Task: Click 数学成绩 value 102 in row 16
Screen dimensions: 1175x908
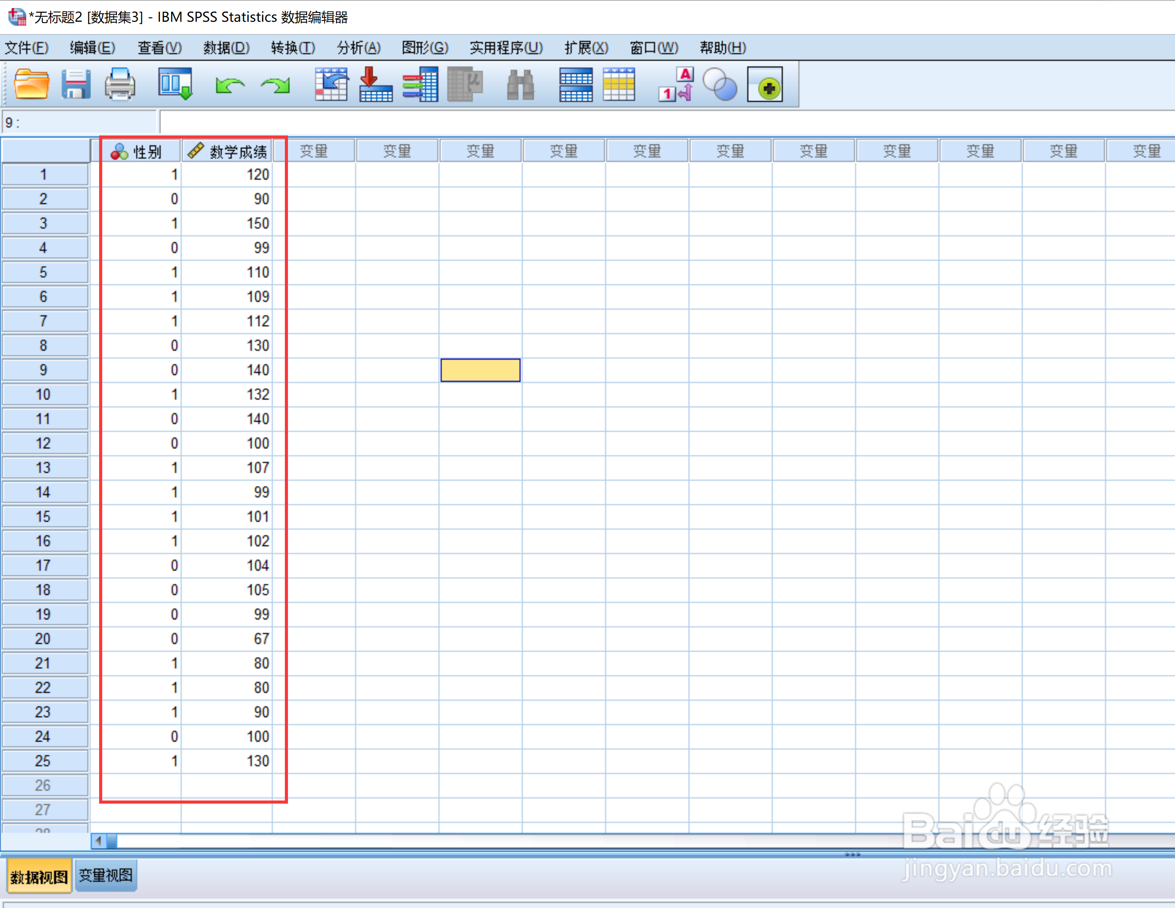Action: (227, 541)
